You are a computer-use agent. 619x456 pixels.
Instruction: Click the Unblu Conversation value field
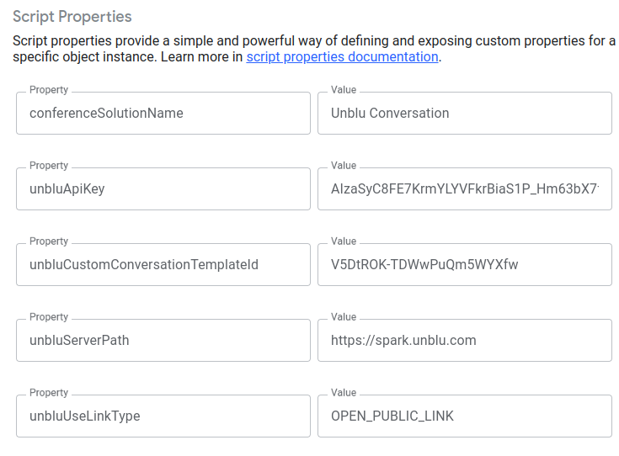click(x=464, y=114)
